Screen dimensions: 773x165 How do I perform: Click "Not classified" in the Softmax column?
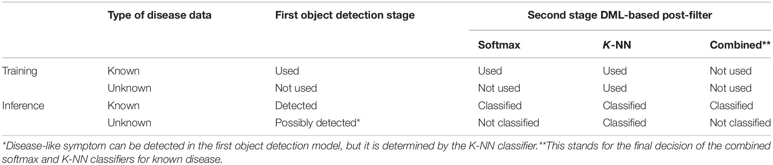tap(508, 123)
